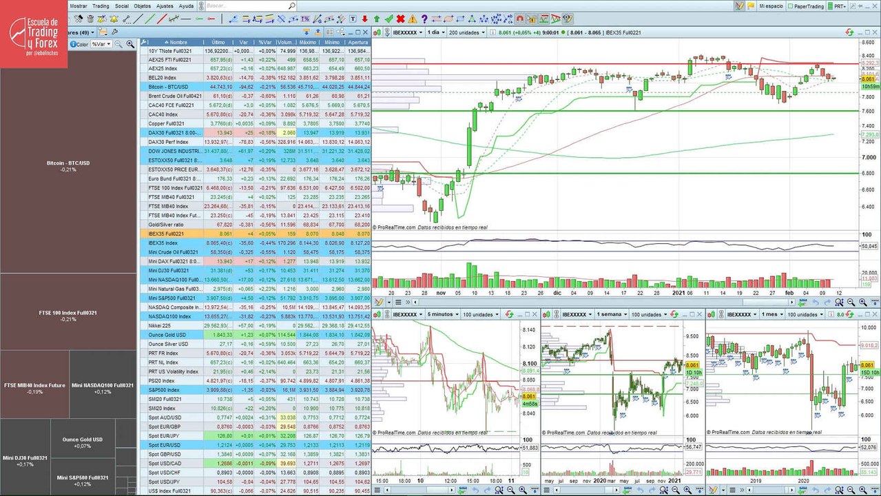
Task: Click Mi espacio at top right
Action: click(771, 6)
